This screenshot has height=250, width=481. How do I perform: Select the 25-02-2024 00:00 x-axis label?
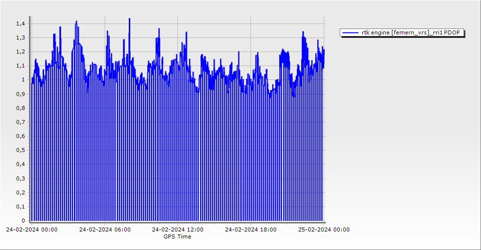(323, 230)
